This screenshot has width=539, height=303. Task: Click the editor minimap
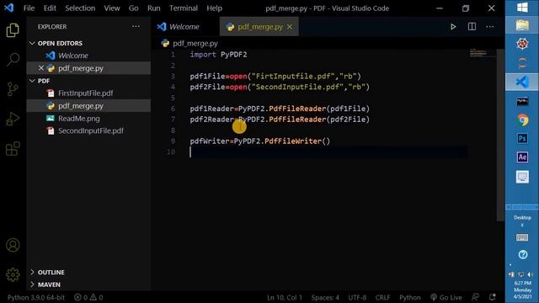[x=483, y=53]
